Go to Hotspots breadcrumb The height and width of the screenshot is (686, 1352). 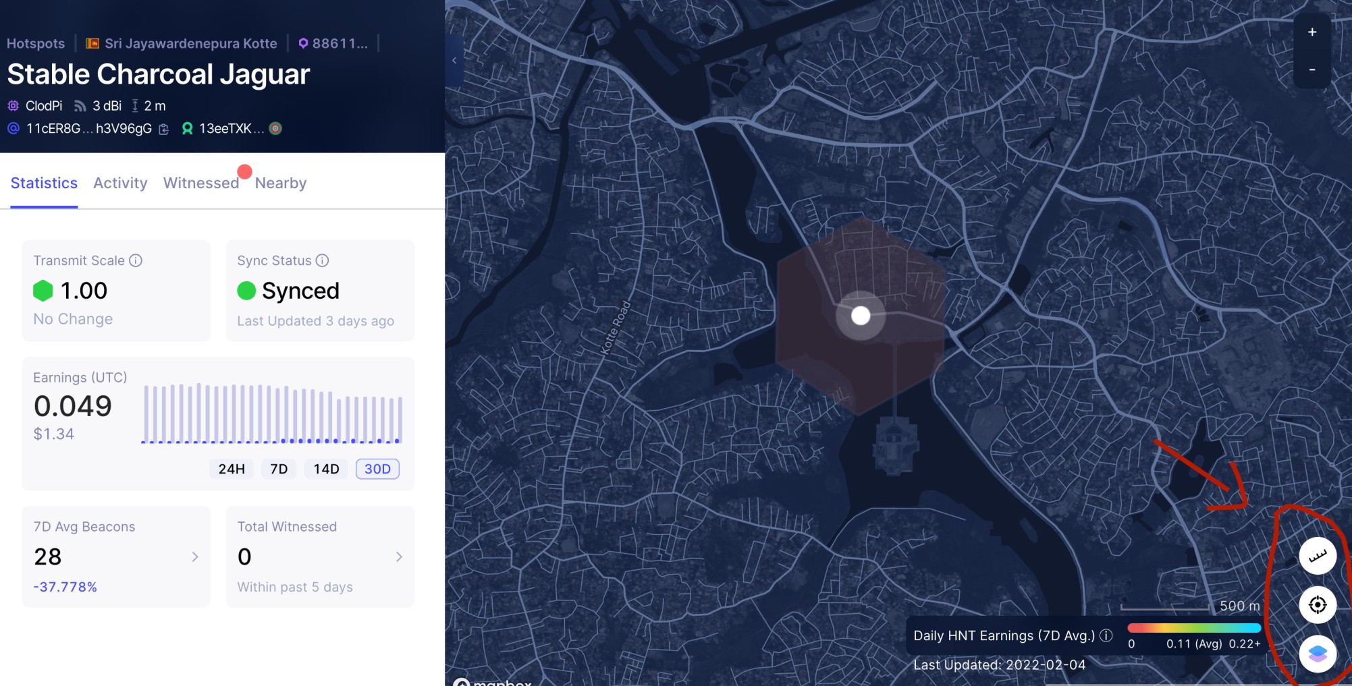(36, 43)
